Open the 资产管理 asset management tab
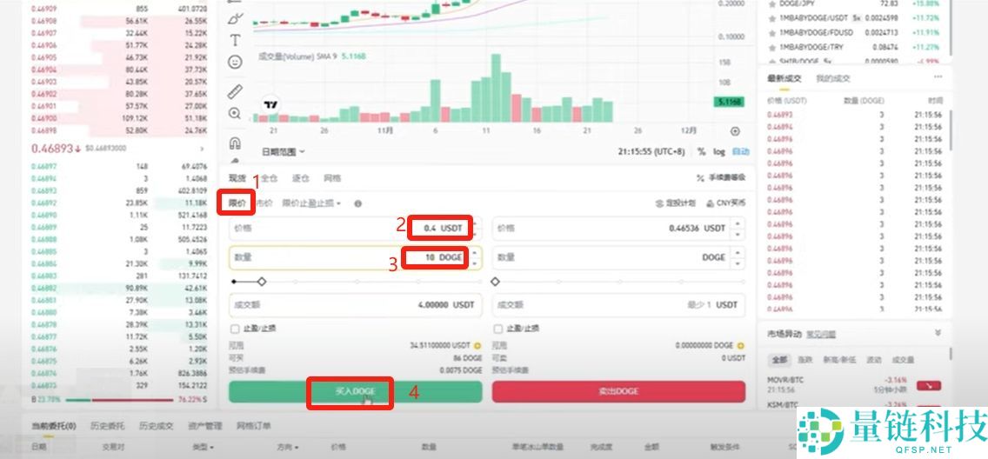988x459 pixels. click(x=204, y=426)
